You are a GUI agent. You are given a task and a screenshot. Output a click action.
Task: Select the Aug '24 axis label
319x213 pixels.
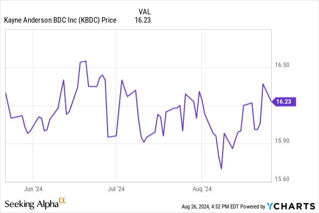coord(201,189)
